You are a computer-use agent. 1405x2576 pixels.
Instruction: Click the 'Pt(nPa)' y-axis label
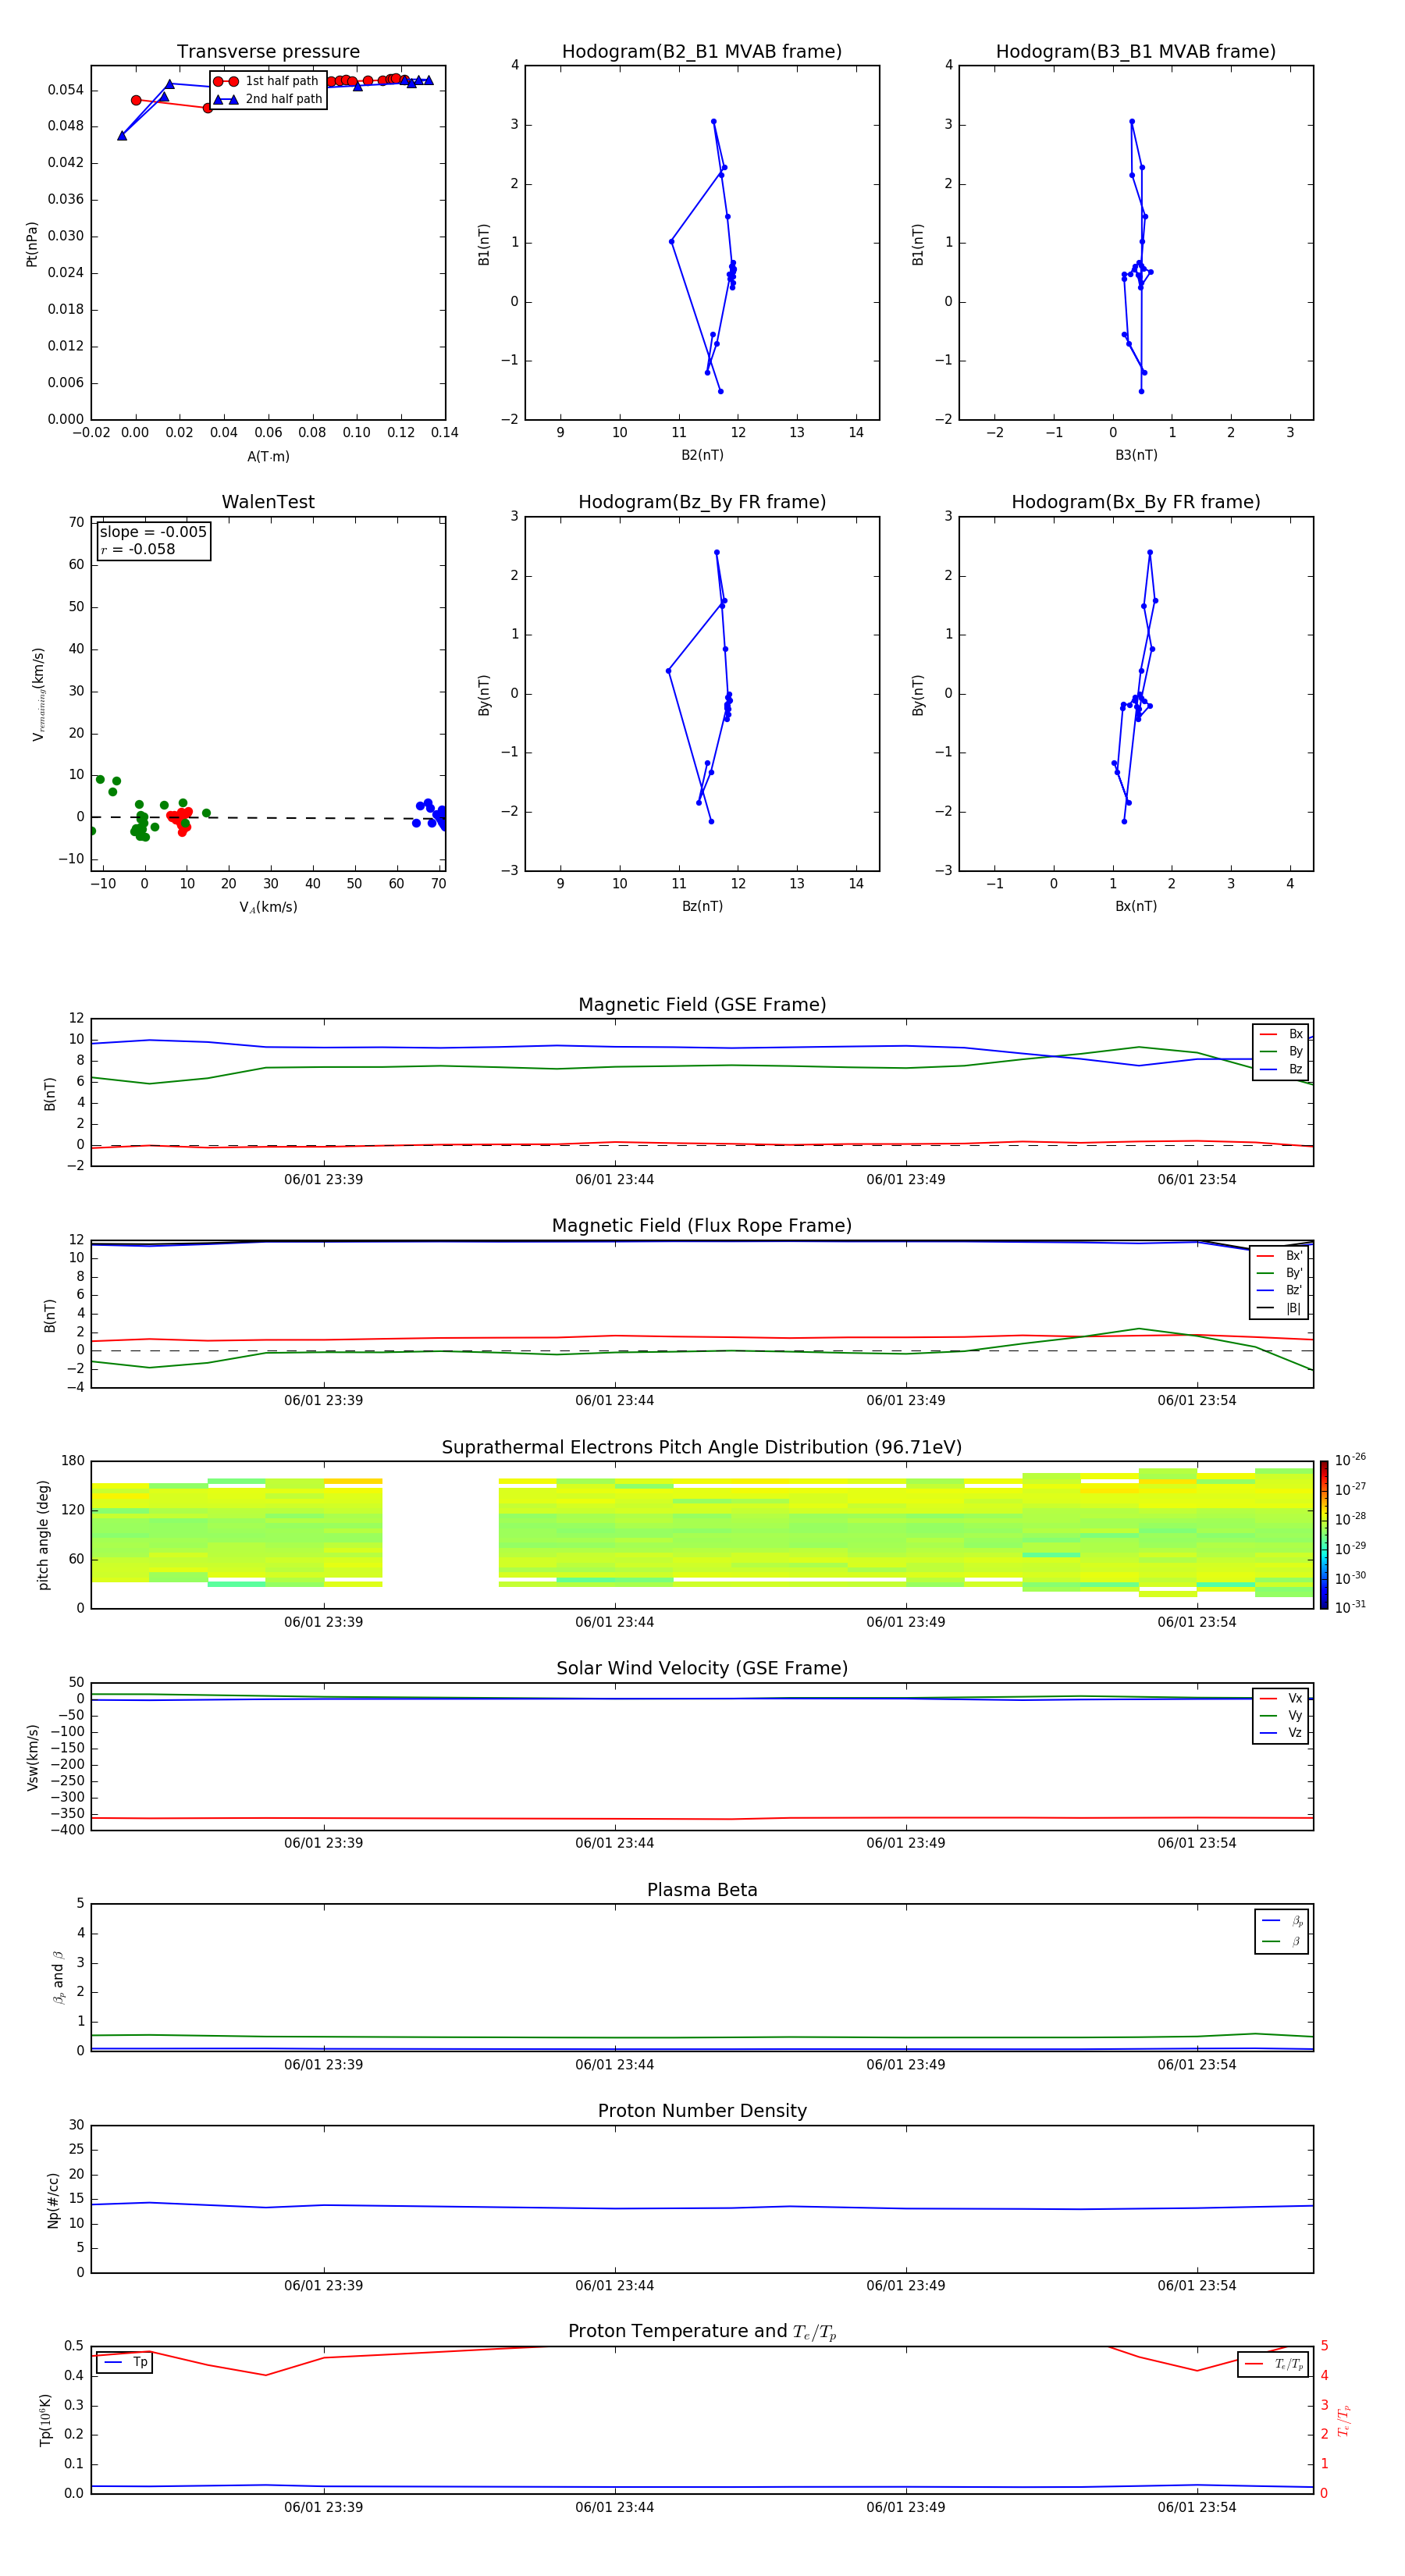click(x=32, y=243)
